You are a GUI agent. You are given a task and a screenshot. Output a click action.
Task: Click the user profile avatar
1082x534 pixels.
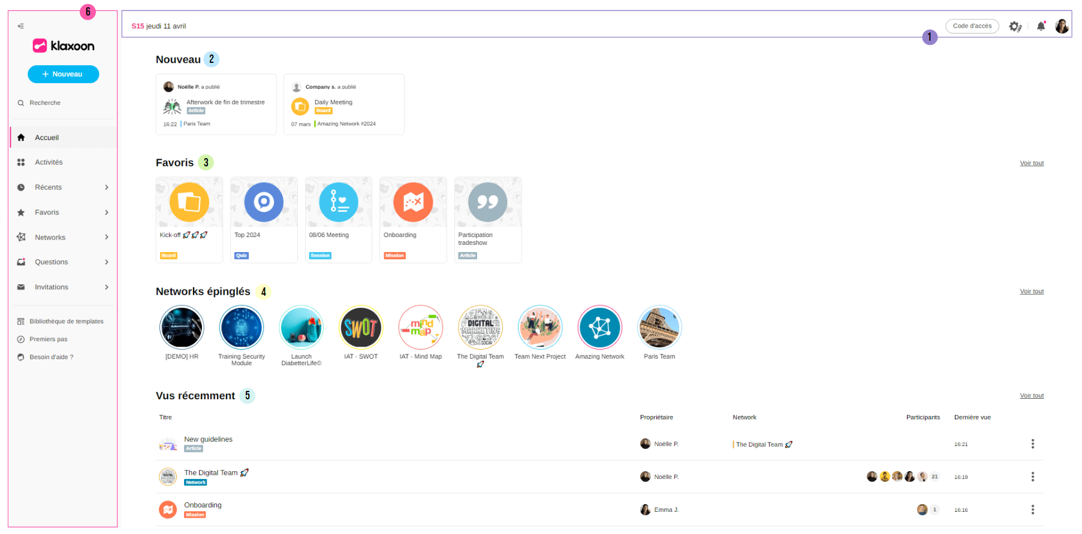[1062, 26]
